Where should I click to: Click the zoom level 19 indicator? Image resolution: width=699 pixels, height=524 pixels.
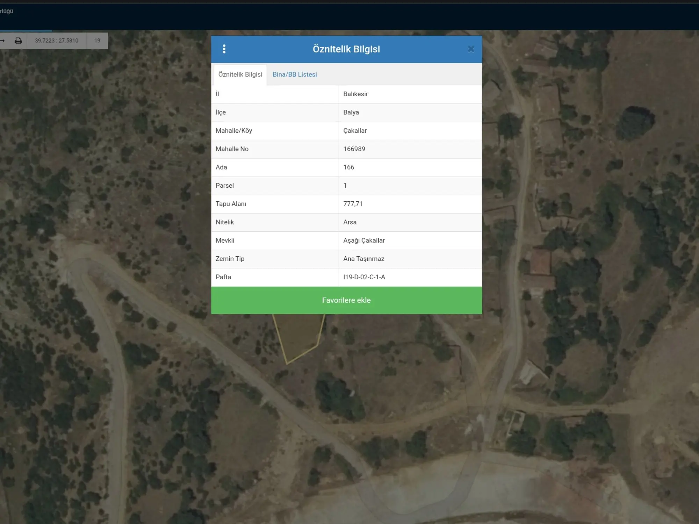(x=98, y=41)
